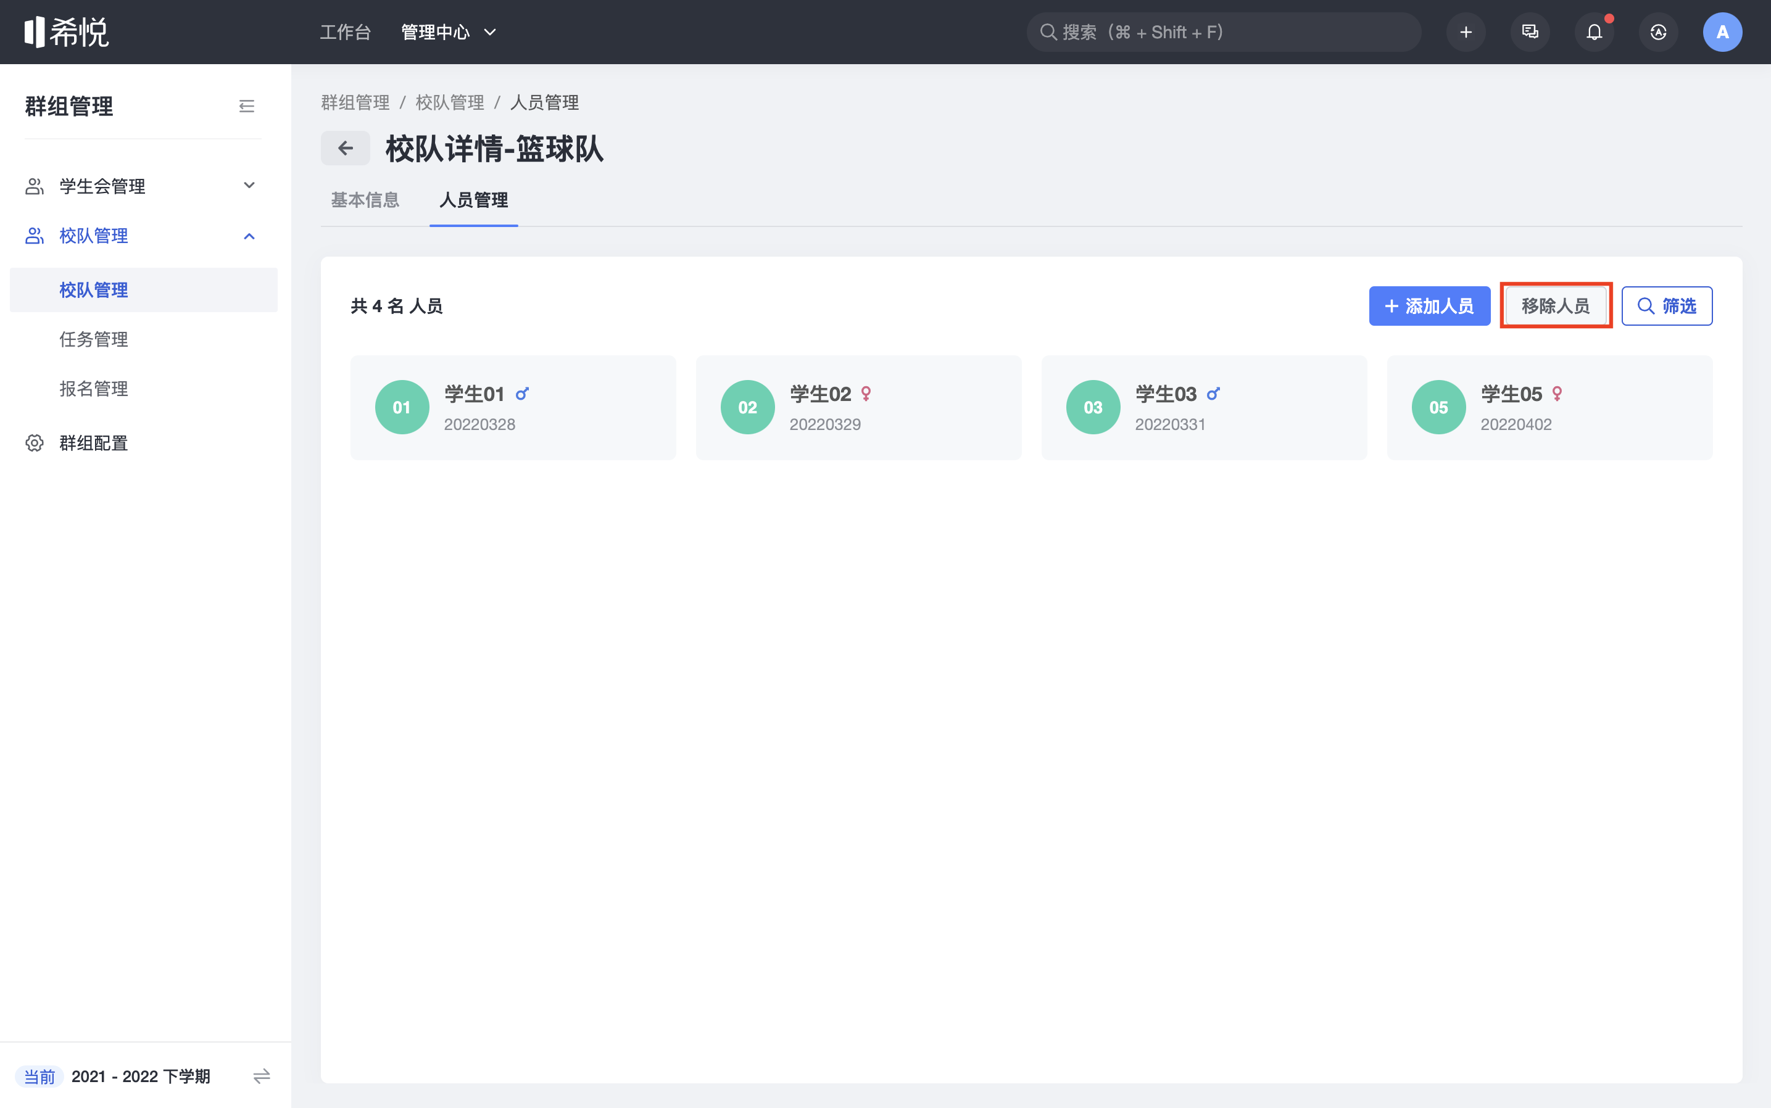Click the 学生会管理 people icon

[35, 186]
